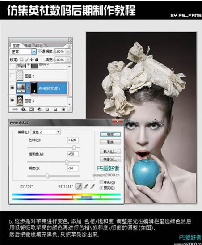Hide the 图层 2 layer eye
202x245 pixels.
point(12,100)
